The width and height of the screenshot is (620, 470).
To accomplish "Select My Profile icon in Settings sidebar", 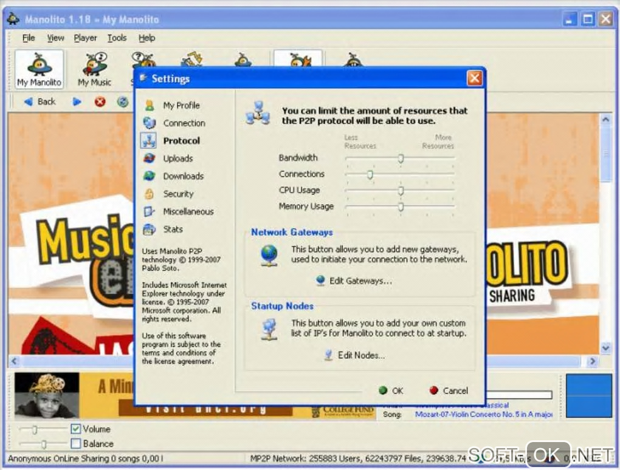I will click(150, 105).
